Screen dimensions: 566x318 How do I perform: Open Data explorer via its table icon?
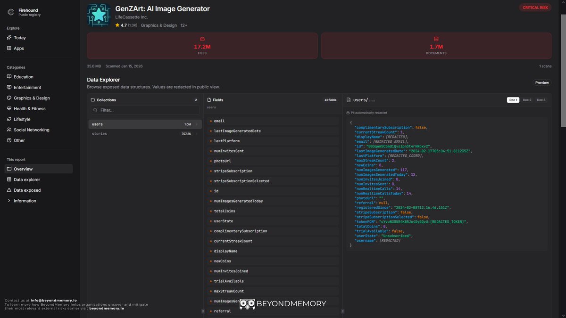(x=9, y=179)
